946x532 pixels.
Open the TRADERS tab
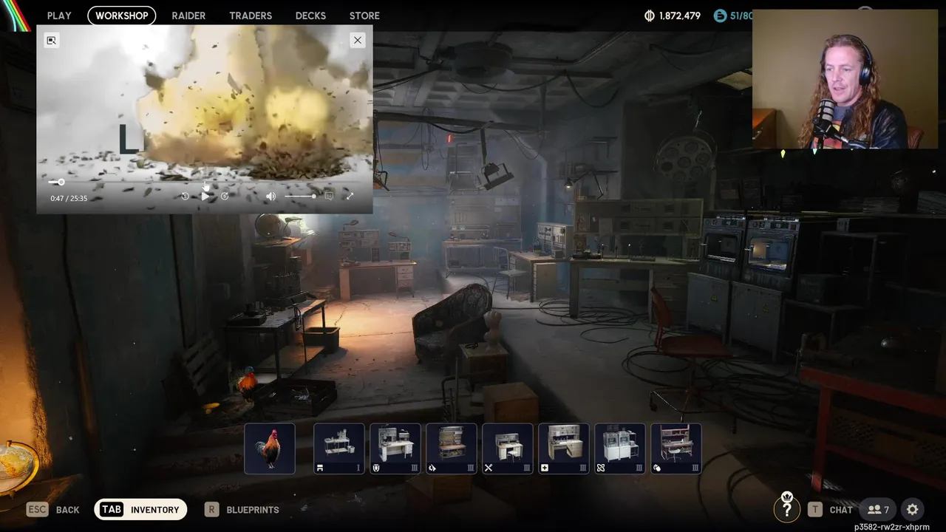pyautogui.click(x=251, y=16)
